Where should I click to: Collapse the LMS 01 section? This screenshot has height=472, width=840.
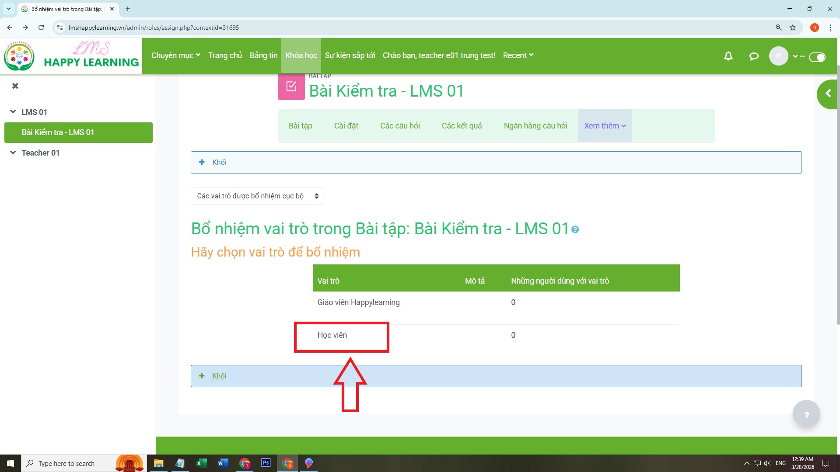pyautogui.click(x=13, y=112)
